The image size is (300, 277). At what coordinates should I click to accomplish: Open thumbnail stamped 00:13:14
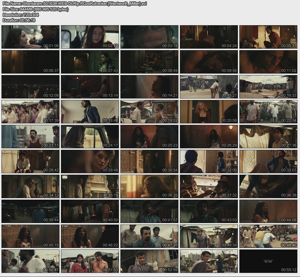90,87
